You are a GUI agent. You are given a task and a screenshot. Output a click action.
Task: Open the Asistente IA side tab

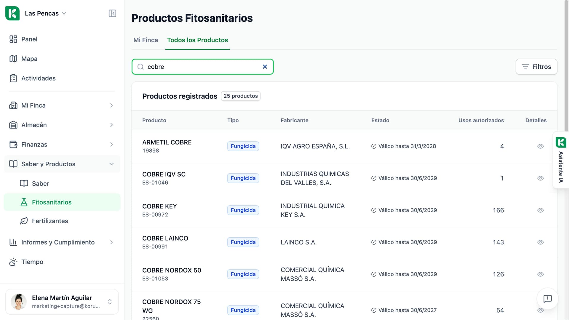tap(561, 160)
